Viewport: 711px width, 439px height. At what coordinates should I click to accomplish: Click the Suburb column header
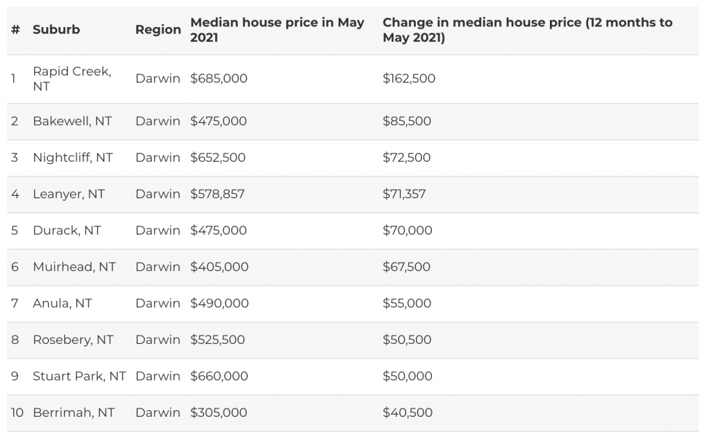(x=56, y=29)
